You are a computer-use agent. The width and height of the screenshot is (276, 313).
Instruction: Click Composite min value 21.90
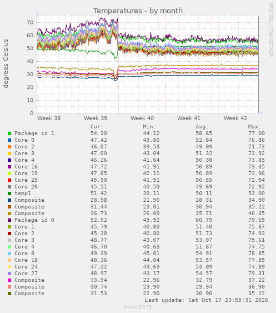pyautogui.click(x=151, y=200)
